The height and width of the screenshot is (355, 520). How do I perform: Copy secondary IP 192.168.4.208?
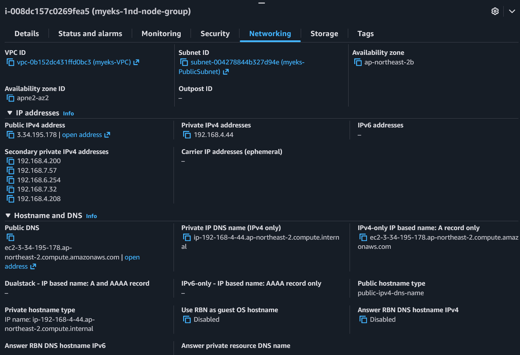click(10, 199)
